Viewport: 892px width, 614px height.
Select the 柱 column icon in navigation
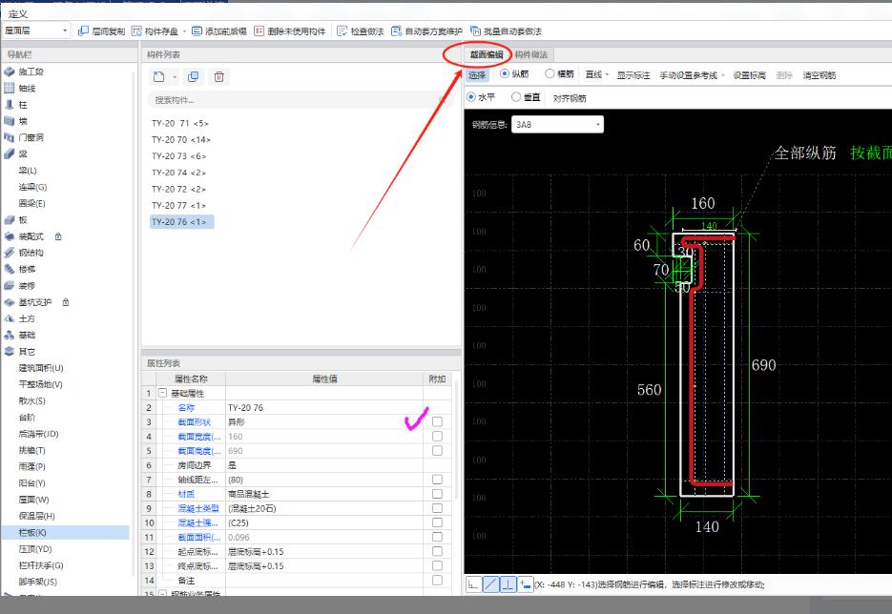pyautogui.click(x=10, y=105)
